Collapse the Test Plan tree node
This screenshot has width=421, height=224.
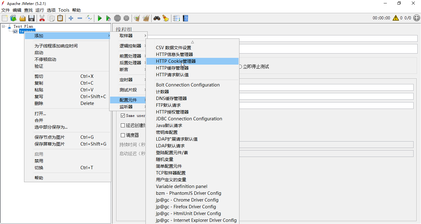click(3, 26)
